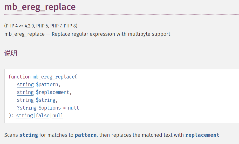The width and height of the screenshot is (239, 144).
Task: Click the $options parameter name
Action: tap(50, 108)
